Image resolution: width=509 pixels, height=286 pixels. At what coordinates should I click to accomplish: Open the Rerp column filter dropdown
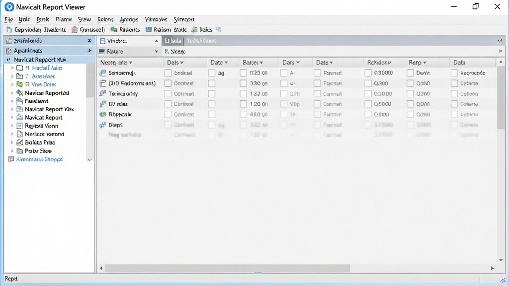pos(424,63)
